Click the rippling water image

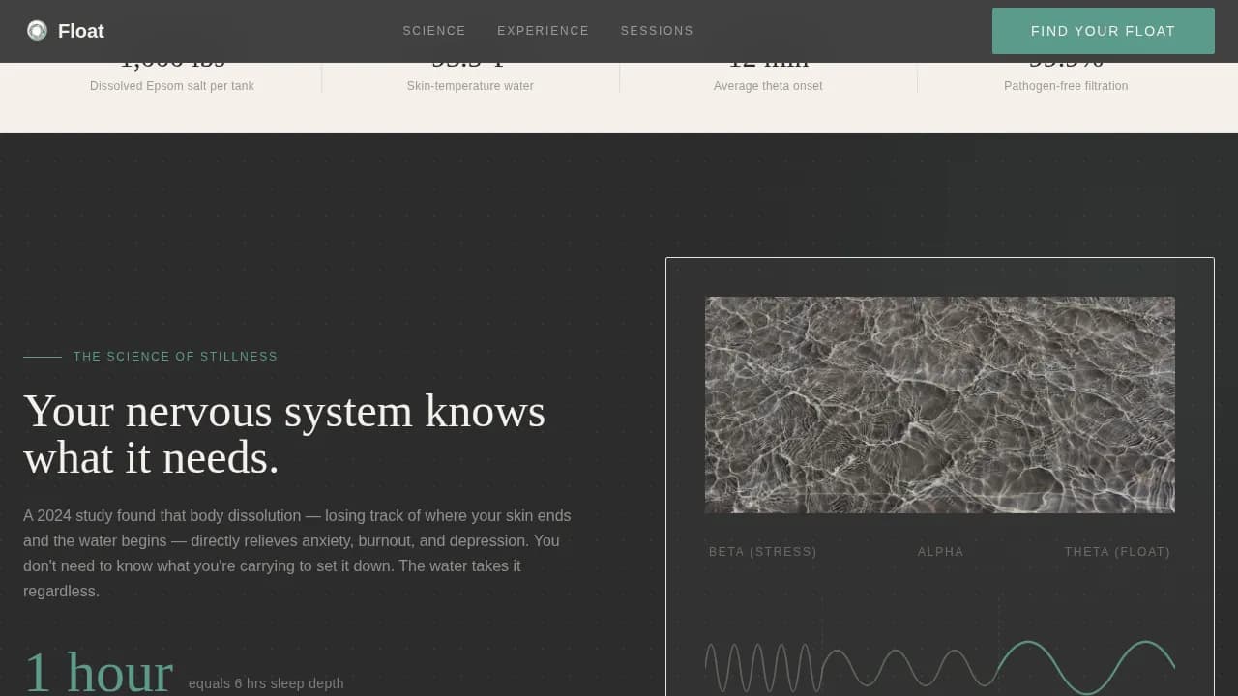coord(939,404)
